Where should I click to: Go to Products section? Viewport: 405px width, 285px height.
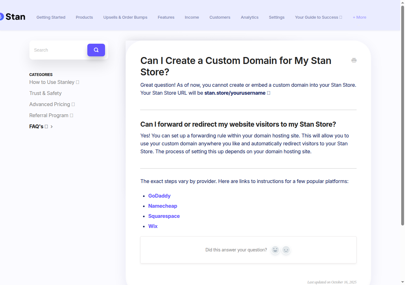(x=84, y=17)
